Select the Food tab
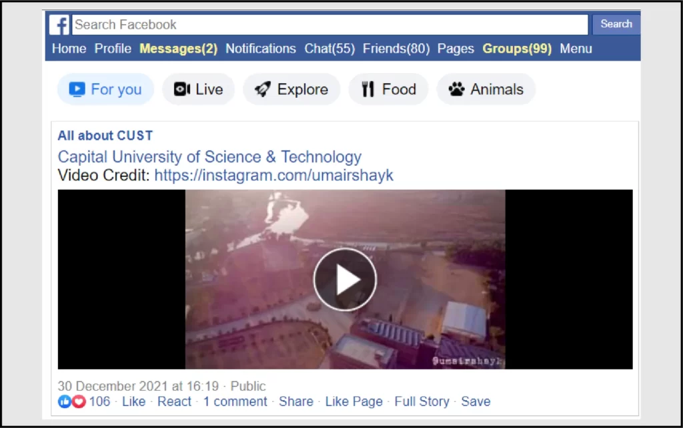This screenshot has height=428, width=683. [x=389, y=89]
